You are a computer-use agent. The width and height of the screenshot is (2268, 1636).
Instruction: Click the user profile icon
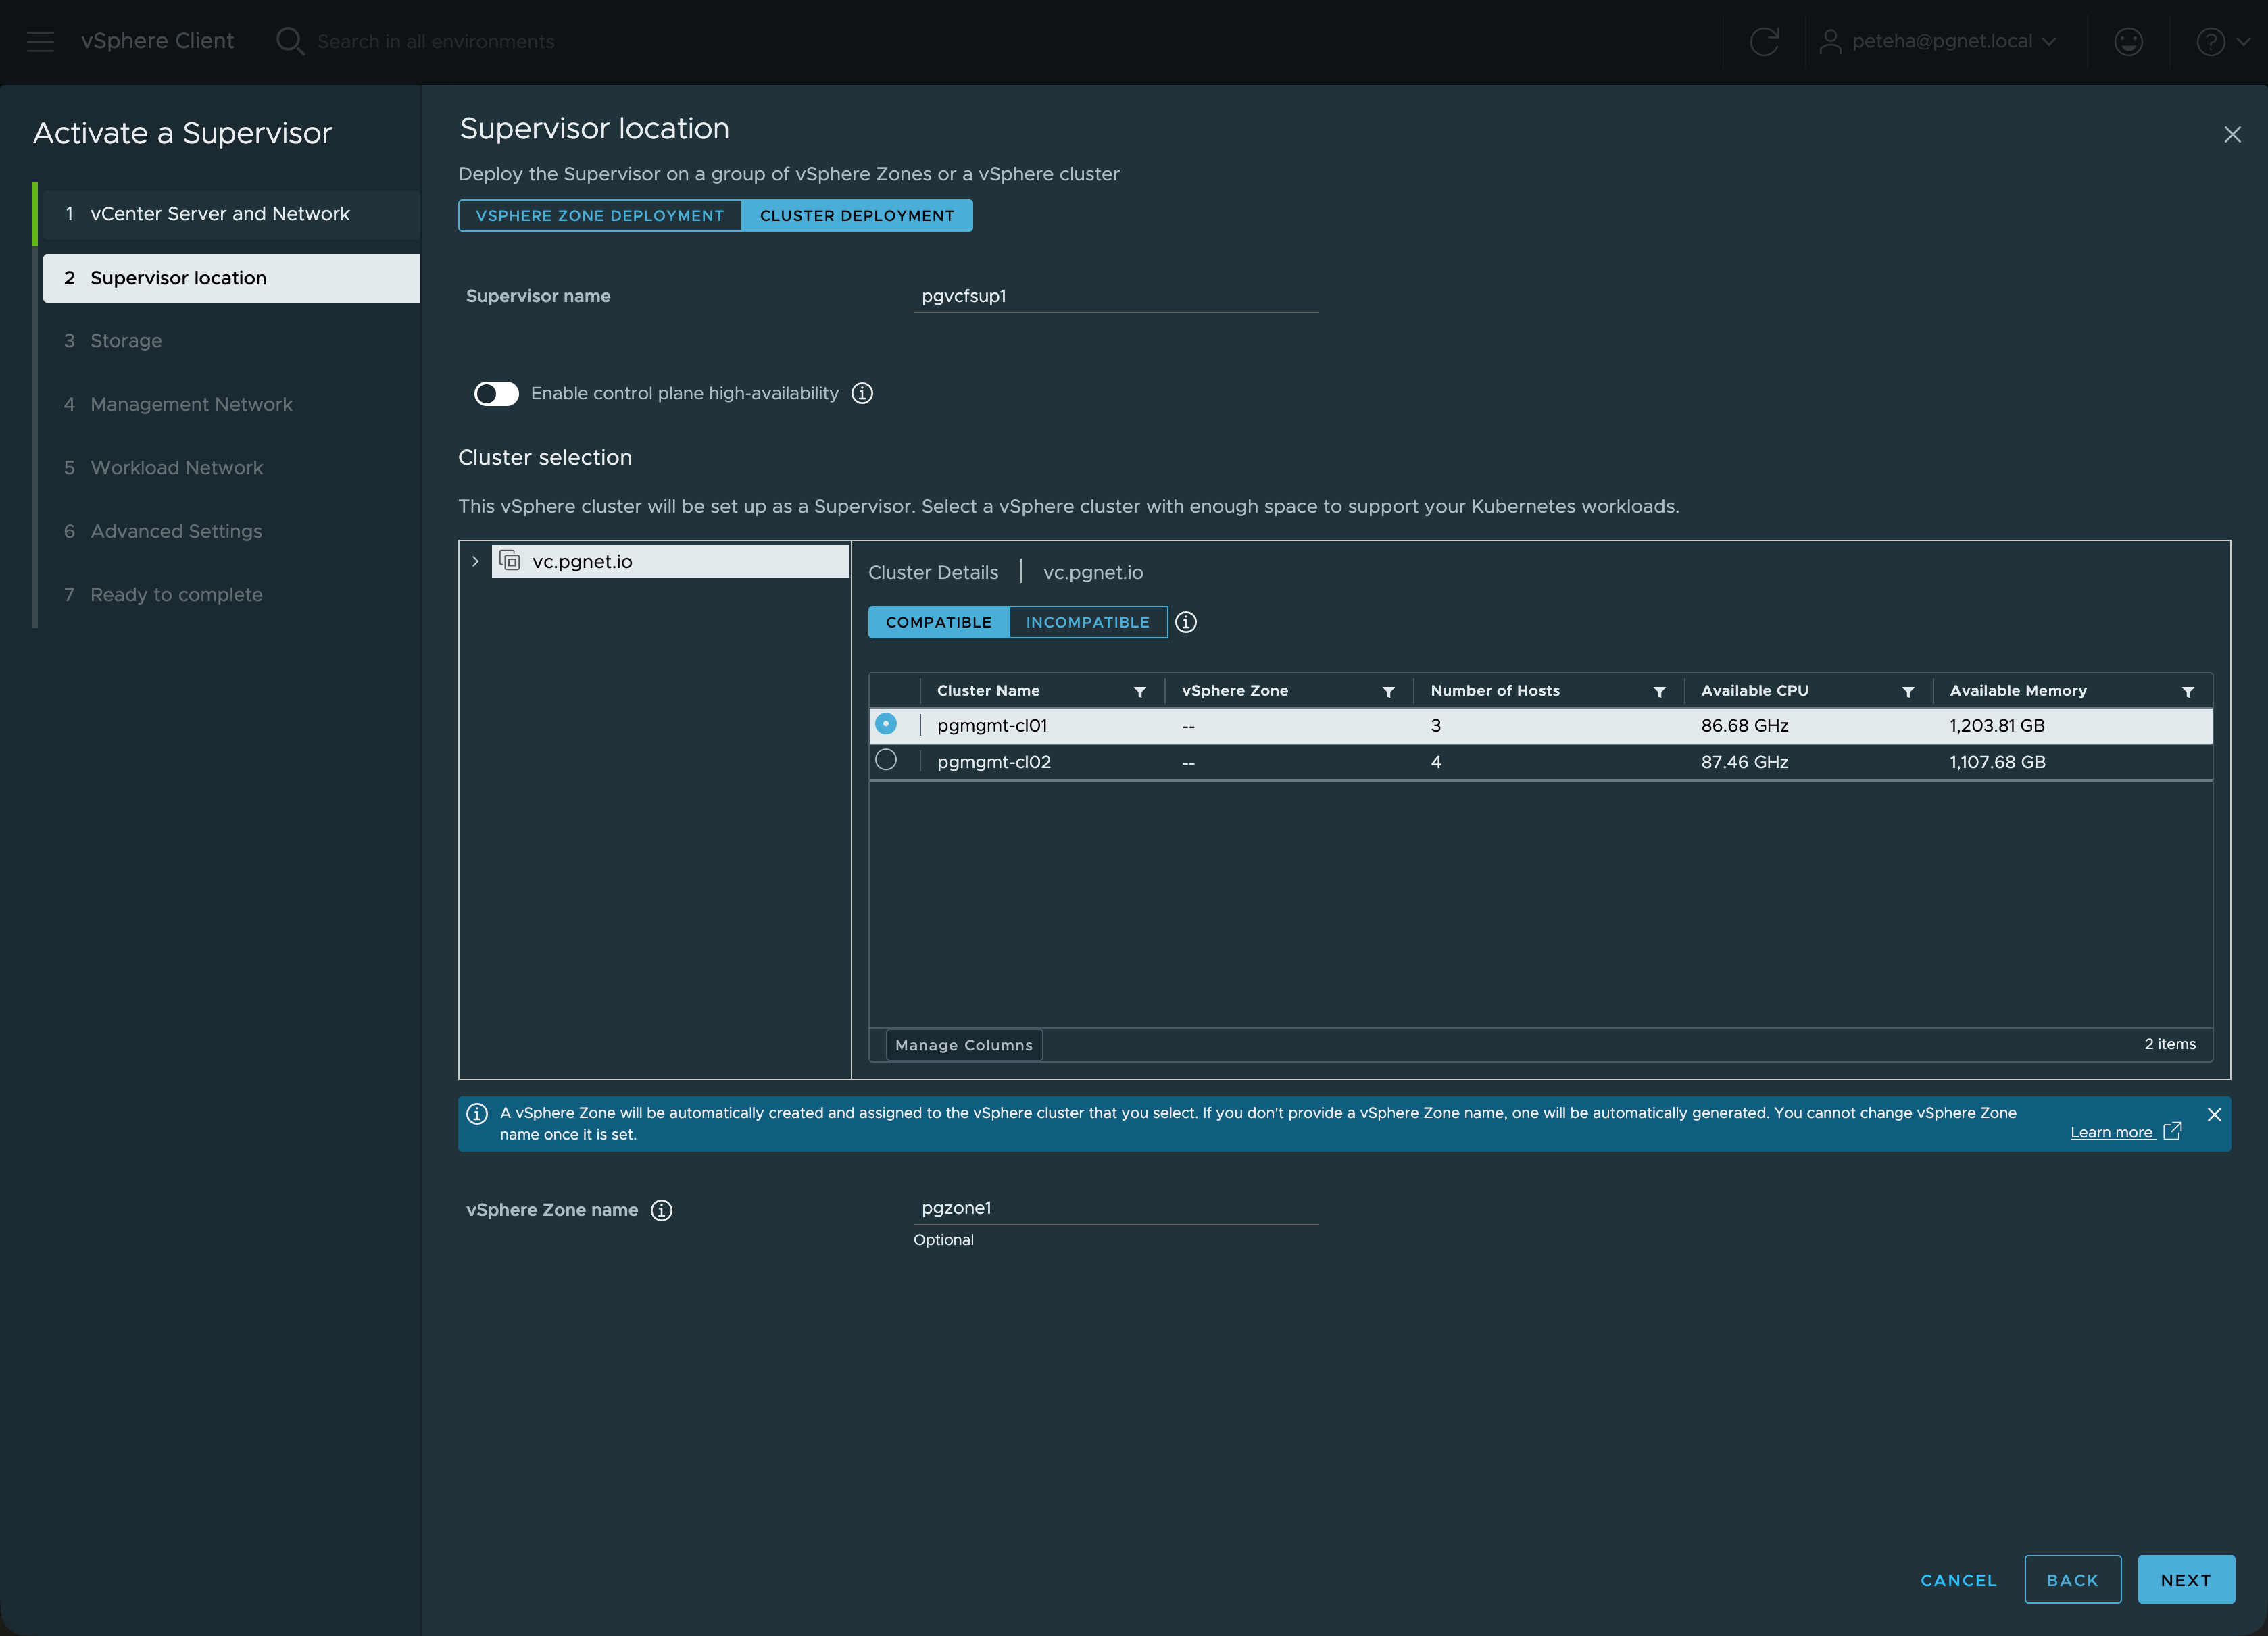tap(1830, 41)
